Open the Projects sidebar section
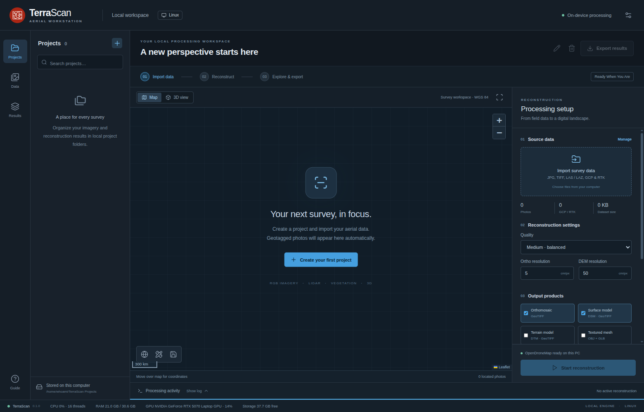 click(15, 51)
